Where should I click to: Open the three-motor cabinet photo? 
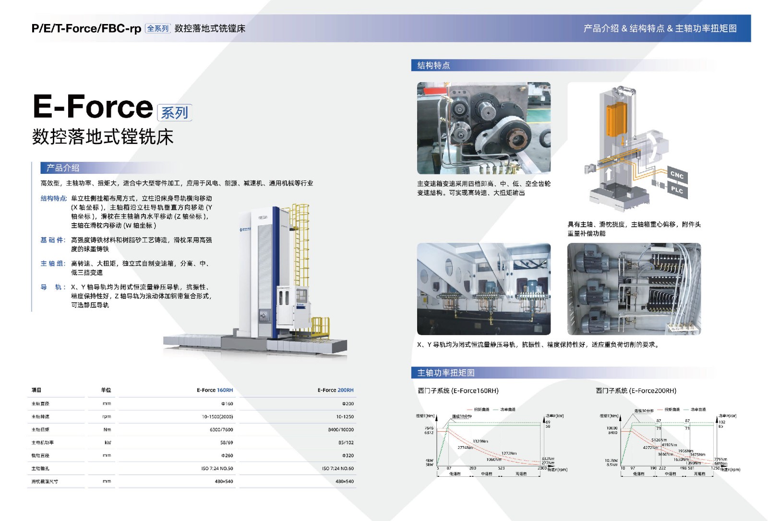pyautogui.click(x=634, y=289)
